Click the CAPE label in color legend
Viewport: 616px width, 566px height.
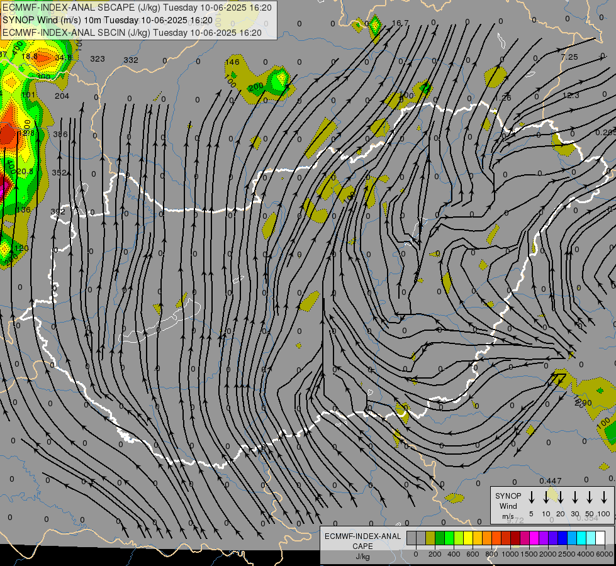tap(362, 547)
